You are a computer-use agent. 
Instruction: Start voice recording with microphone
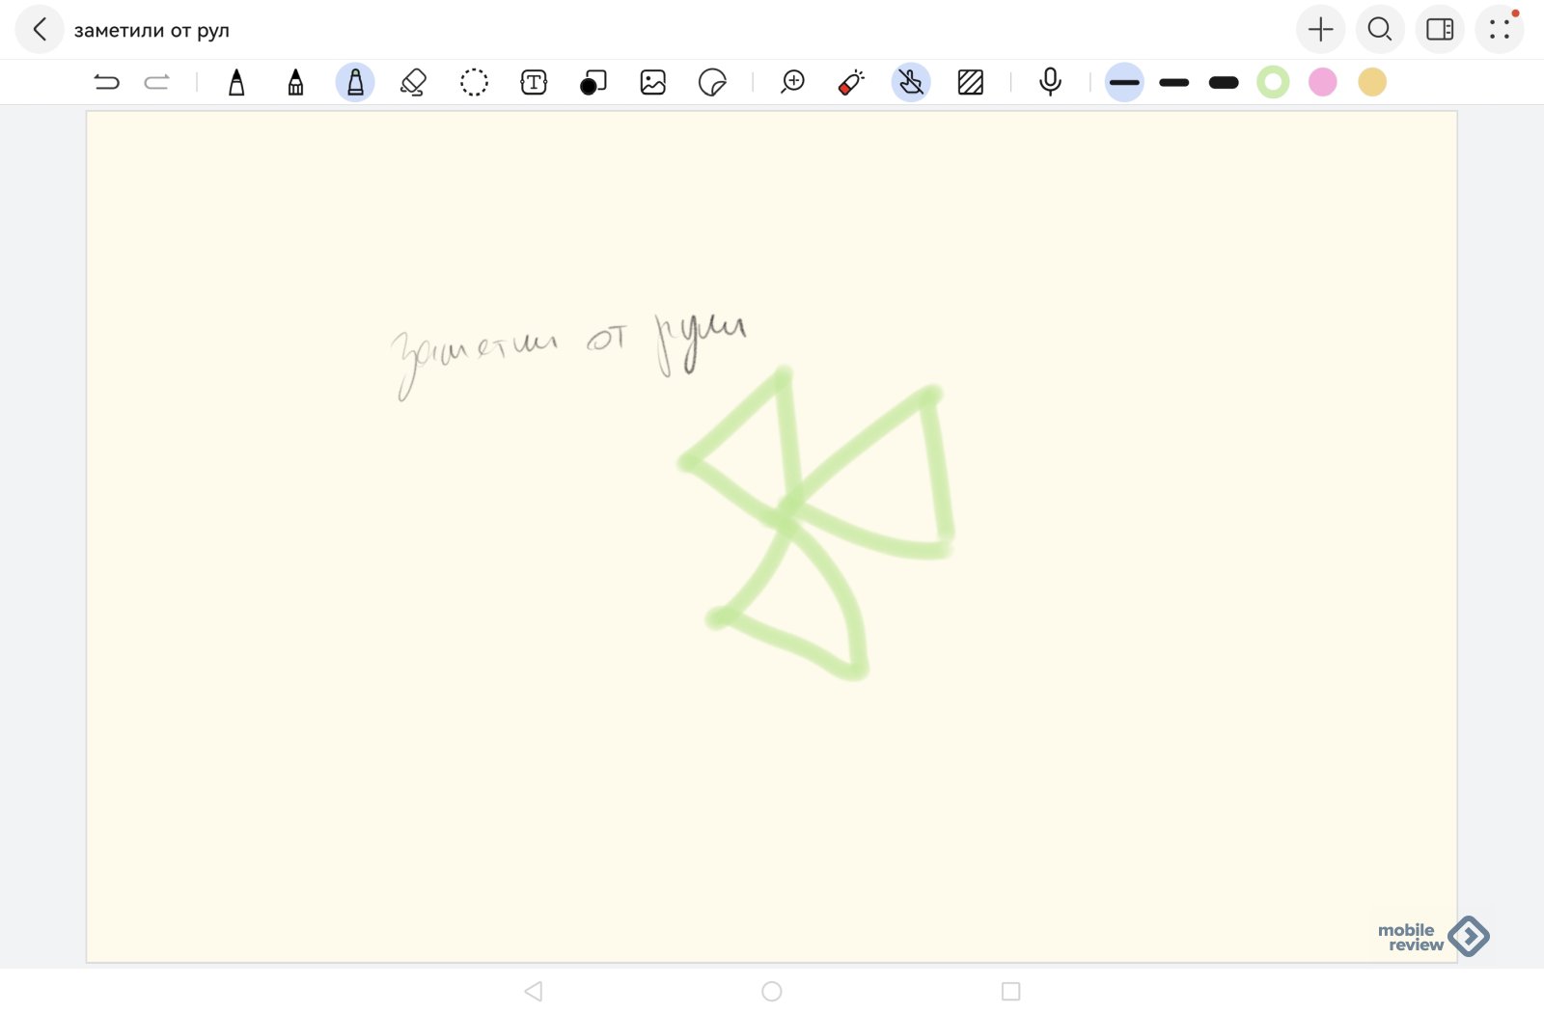pos(1050,83)
